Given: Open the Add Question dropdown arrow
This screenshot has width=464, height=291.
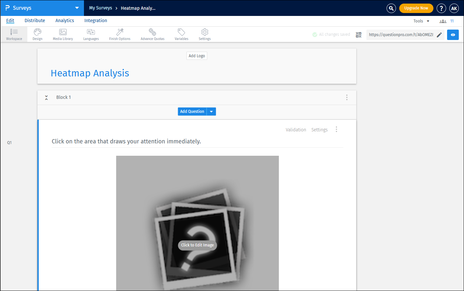Looking at the screenshot, I should click(x=211, y=111).
